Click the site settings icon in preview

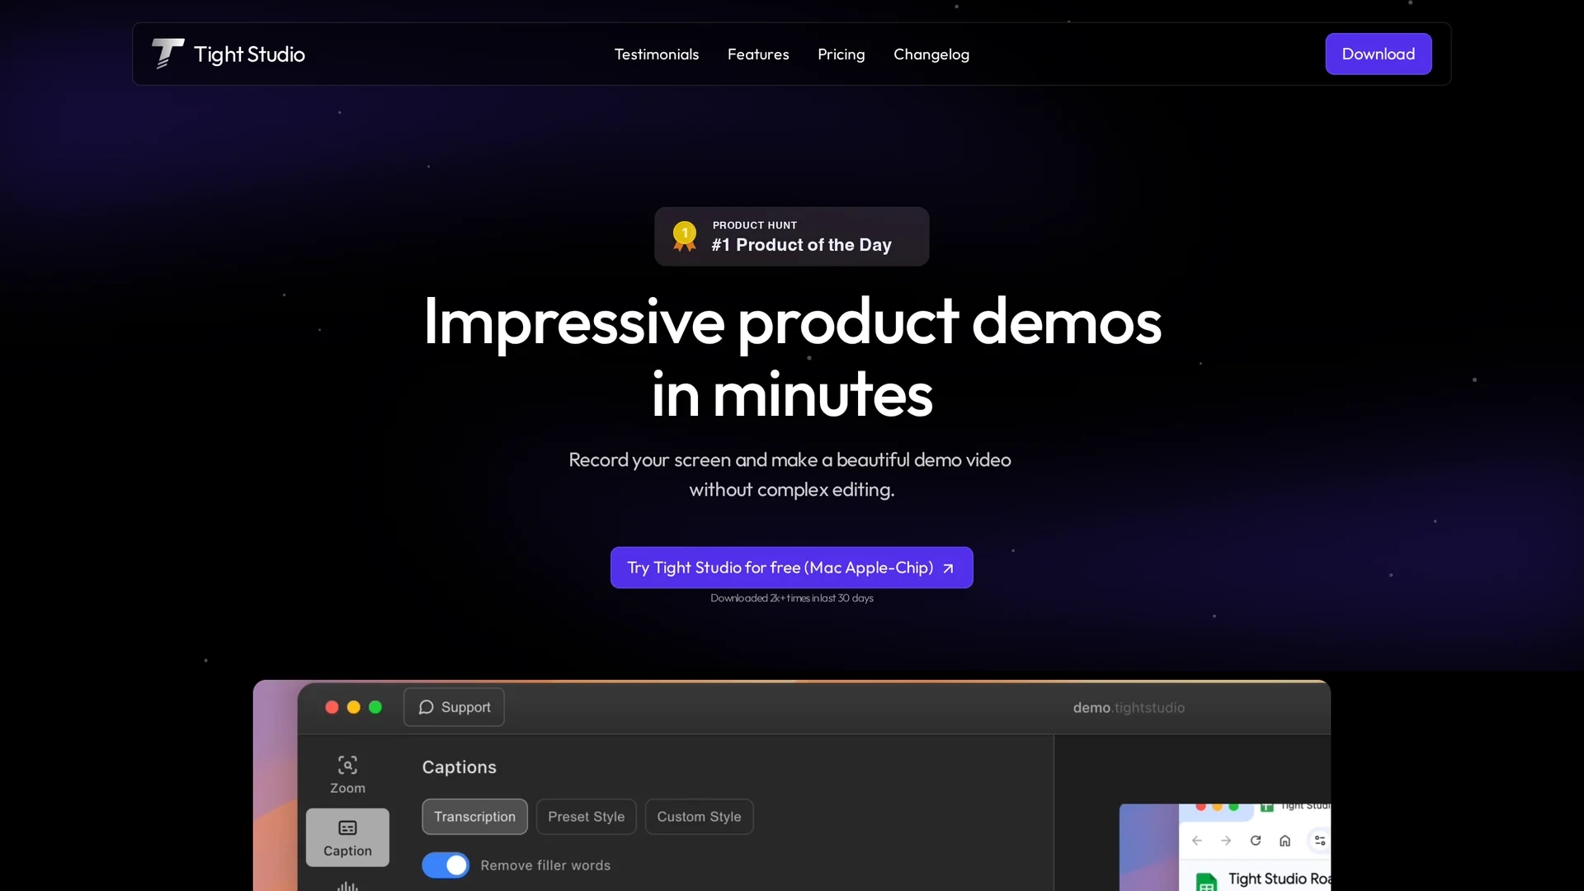point(1320,841)
